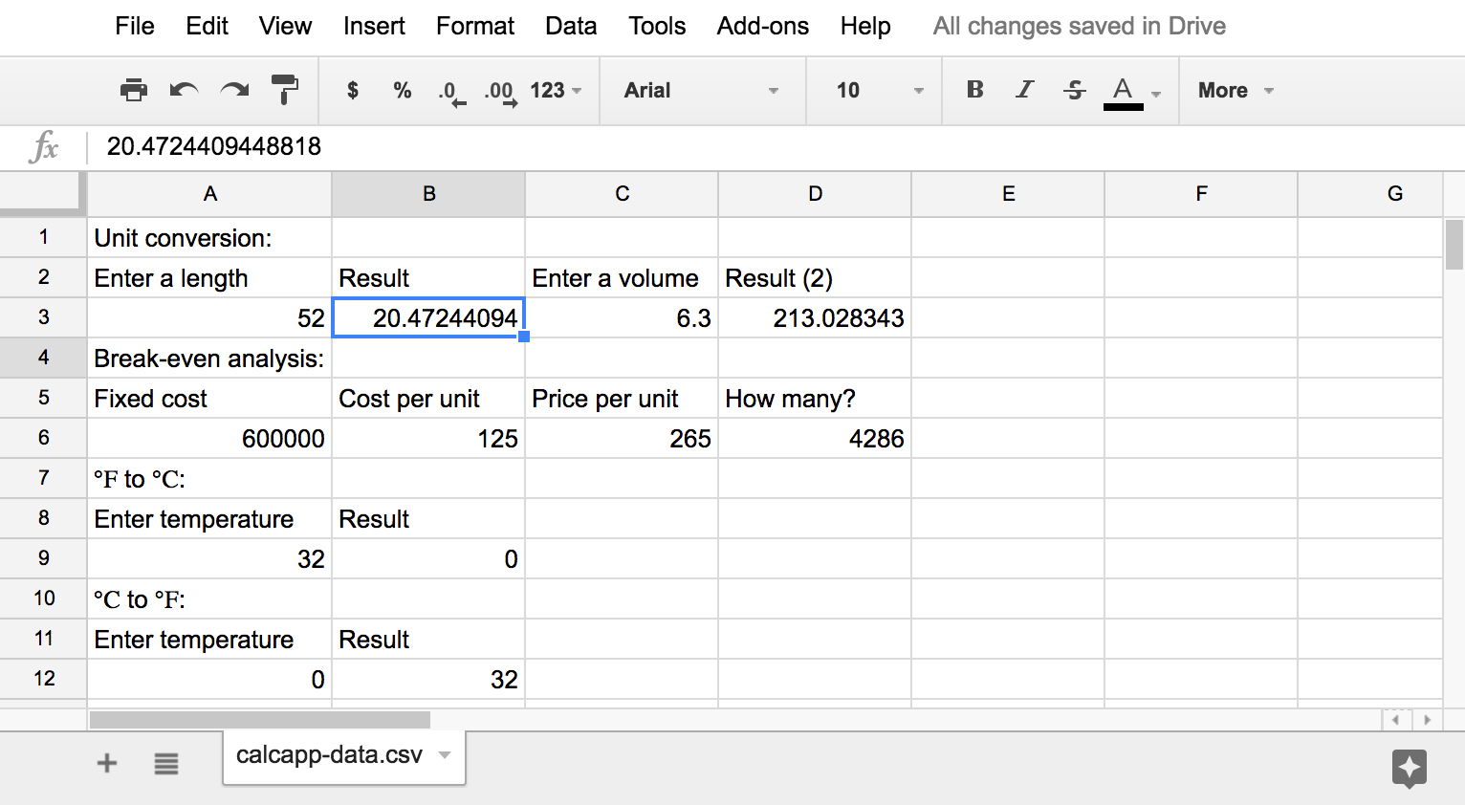Click the select-all corner box
Viewport: 1465px width, 805px height.
[43, 193]
